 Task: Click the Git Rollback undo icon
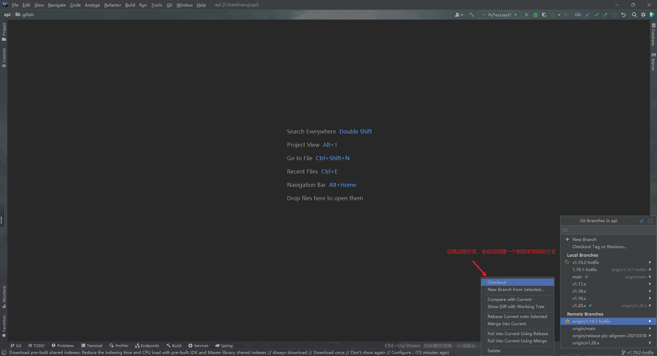(x=623, y=15)
